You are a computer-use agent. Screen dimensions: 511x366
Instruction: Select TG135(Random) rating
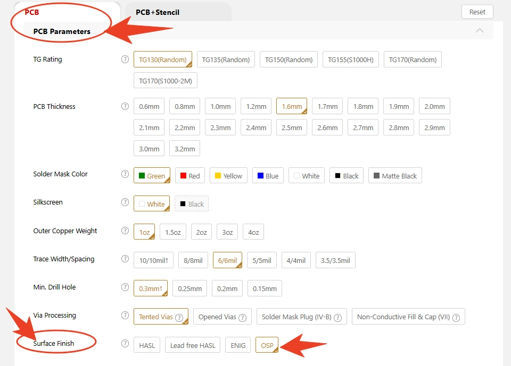click(226, 59)
